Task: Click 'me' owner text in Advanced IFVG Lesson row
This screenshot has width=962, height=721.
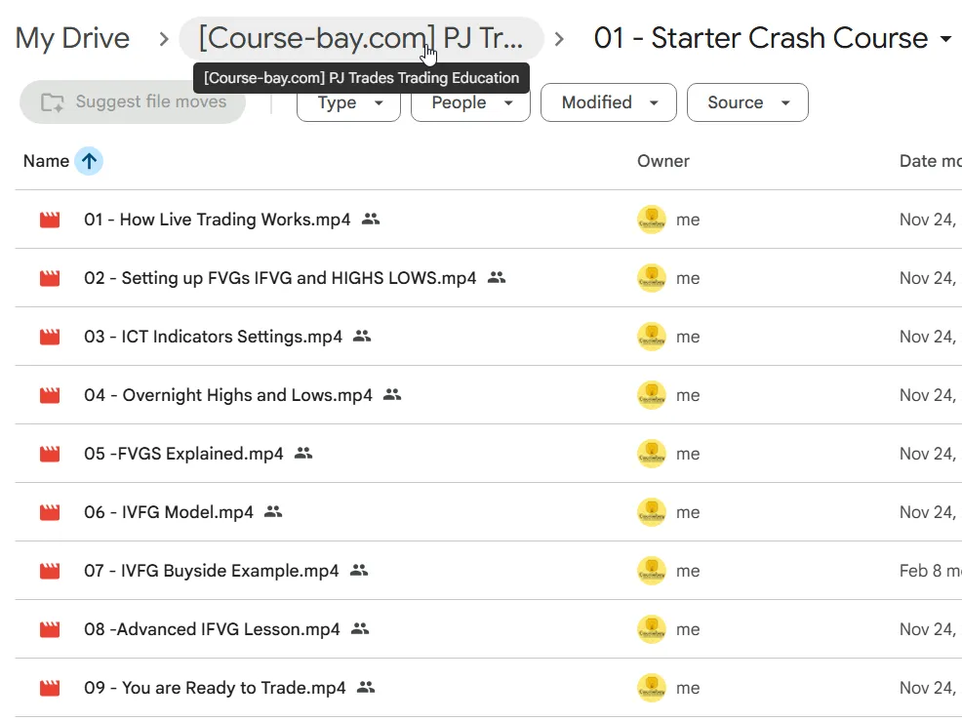Action: (x=688, y=629)
